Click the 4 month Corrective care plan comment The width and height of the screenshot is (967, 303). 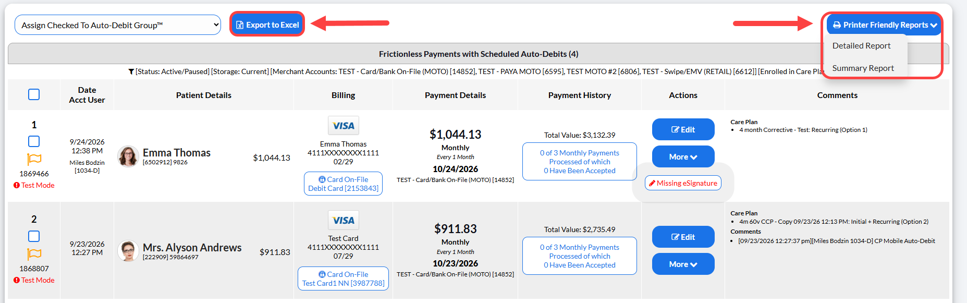(803, 130)
